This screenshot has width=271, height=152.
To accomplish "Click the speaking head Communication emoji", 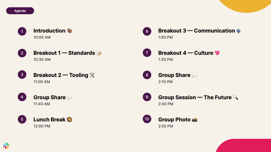I will click(x=239, y=31).
